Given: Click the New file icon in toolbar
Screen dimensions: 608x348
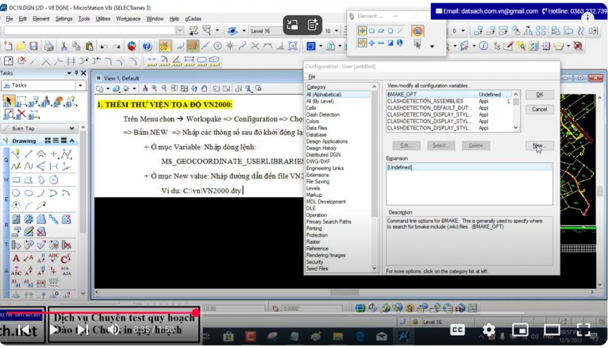Looking at the screenshot, I should tap(8, 46).
